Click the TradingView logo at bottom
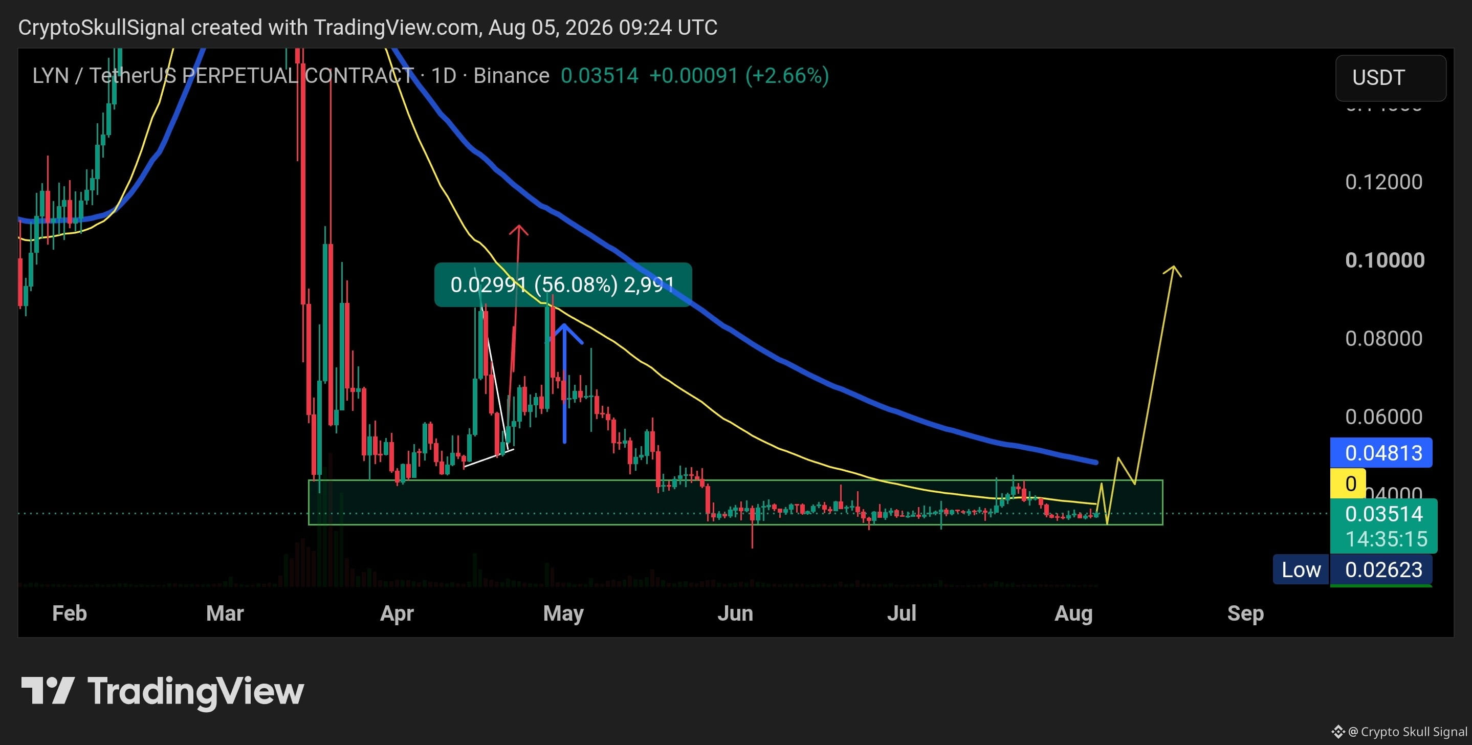The height and width of the screenshot is (745, 1472). click(162, 692)
